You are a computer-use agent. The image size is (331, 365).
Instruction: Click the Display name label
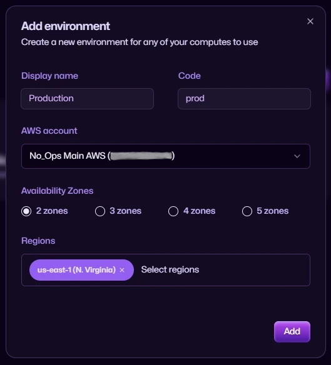click(x=49, y=76)
